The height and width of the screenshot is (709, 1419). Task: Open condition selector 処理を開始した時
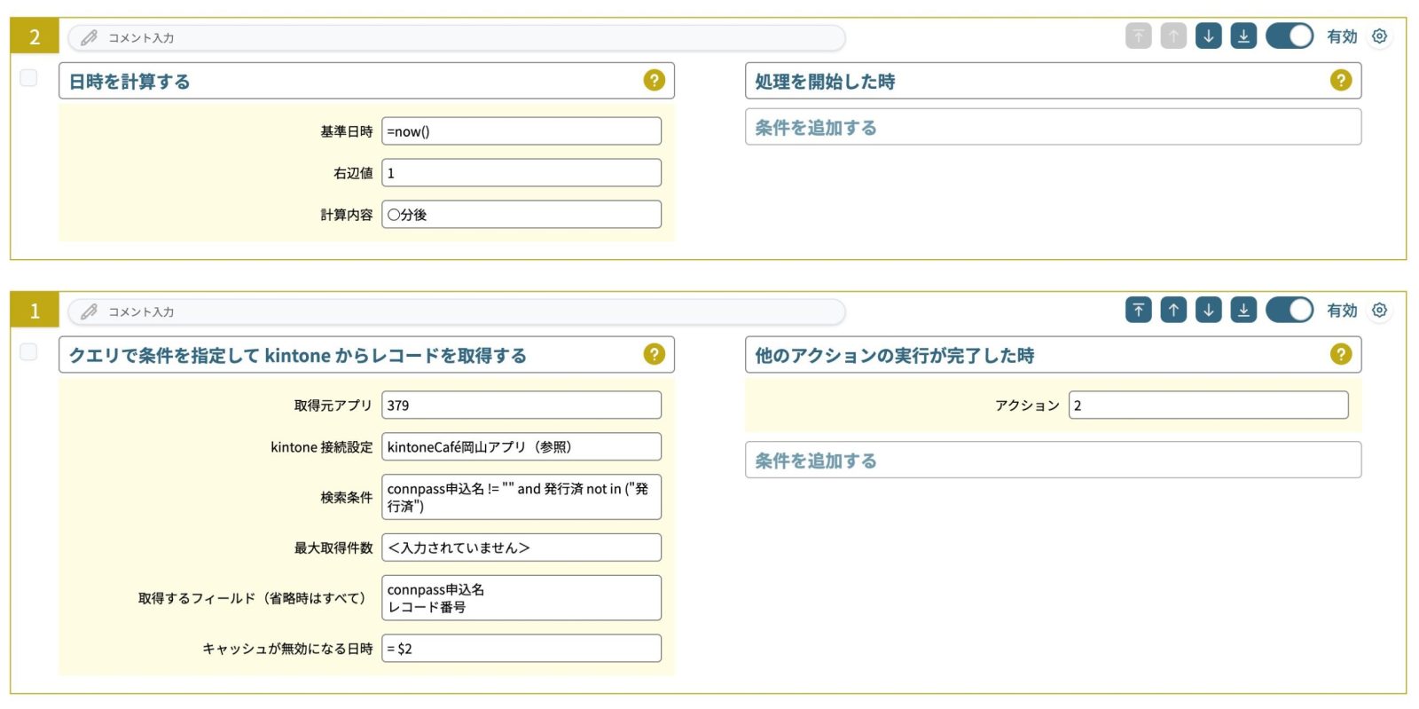coord(1053,81)
